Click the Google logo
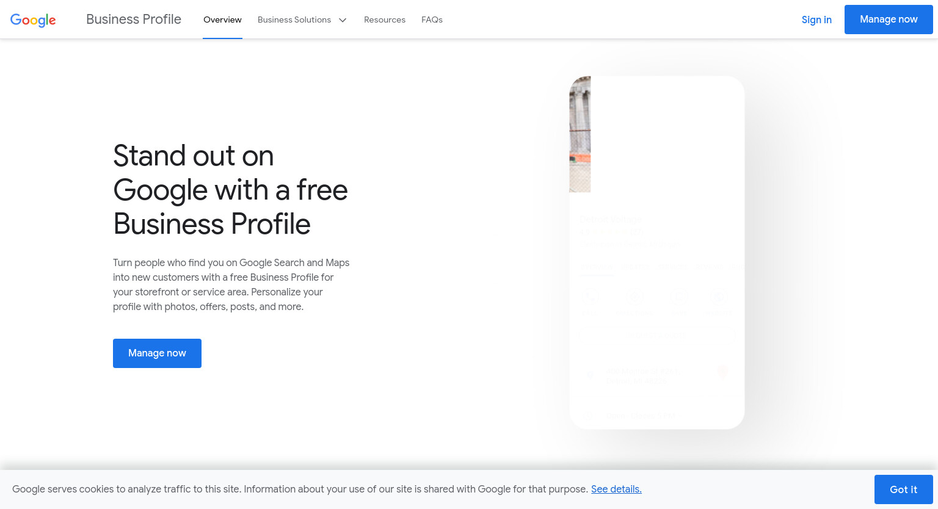 [x=33, y=20]
